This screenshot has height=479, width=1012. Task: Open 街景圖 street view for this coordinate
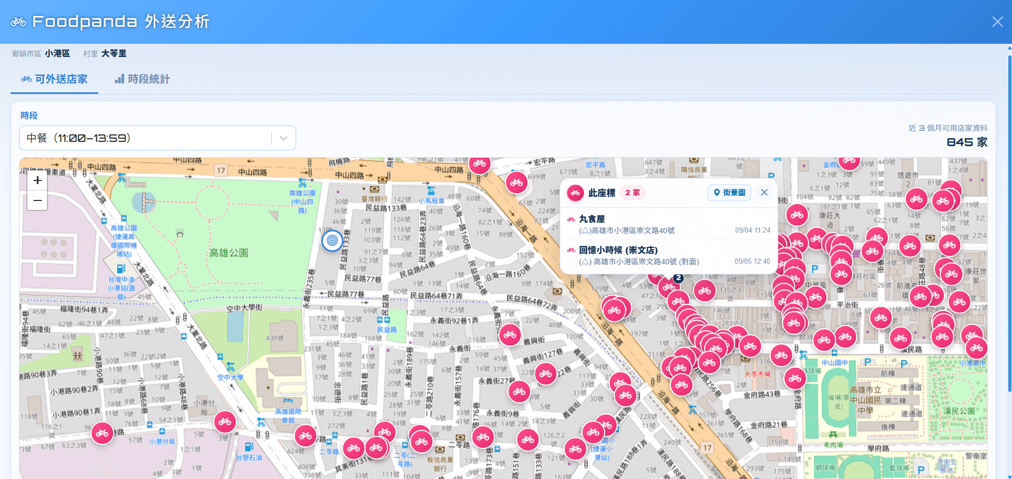[x=729, y=193]
